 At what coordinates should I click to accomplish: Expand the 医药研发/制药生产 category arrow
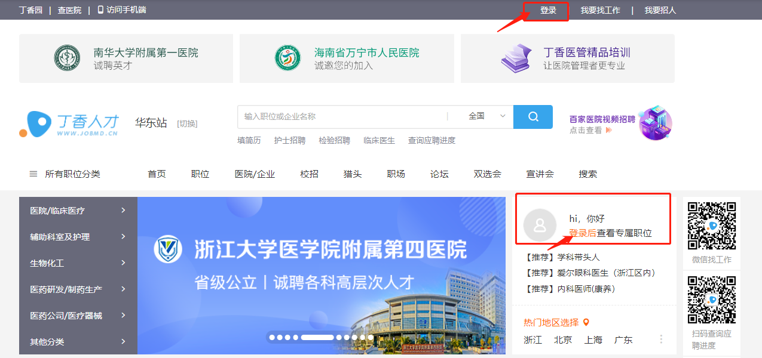[x=123, y=289]
